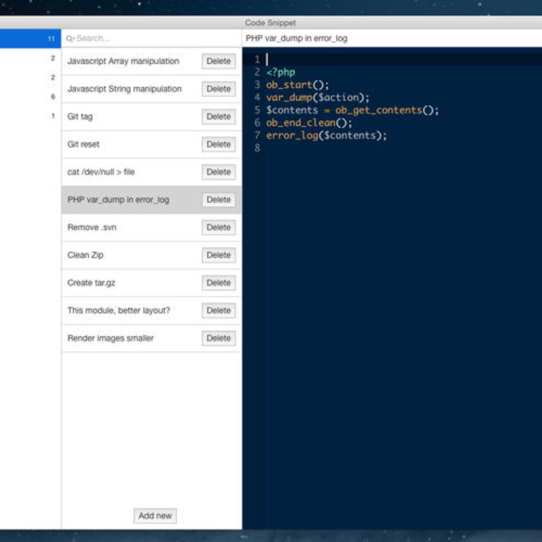Select the "Remove .svn" snippet
The width and height of the screenshot is (542, 542).
pos(92,227)
